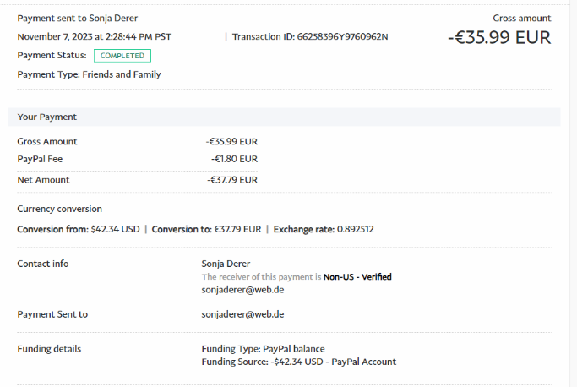Click Payment Type: Friends and Family text

89,74
